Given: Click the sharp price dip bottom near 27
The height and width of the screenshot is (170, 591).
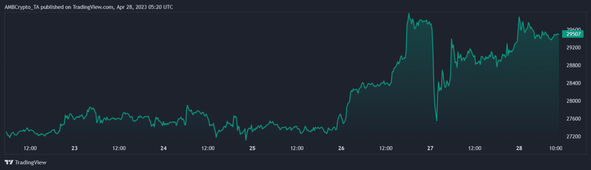Looking at the screenshot, I should click(x=436, y=120).
